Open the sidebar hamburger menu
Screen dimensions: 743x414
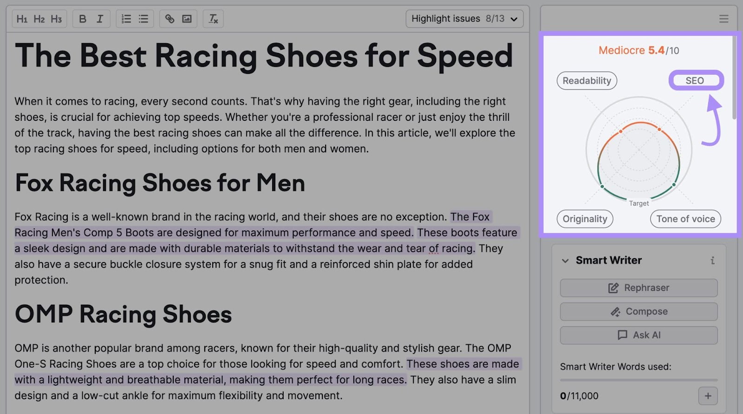point(723,19)
